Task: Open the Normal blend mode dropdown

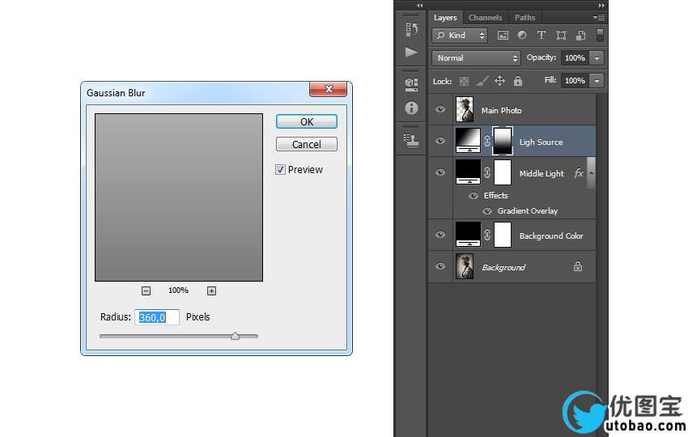Action: [476, 58]
